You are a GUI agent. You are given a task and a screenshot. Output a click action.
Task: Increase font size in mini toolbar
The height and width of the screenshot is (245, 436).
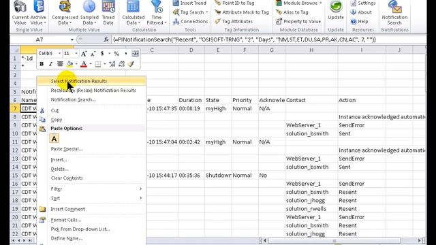[x=84, y=54]
